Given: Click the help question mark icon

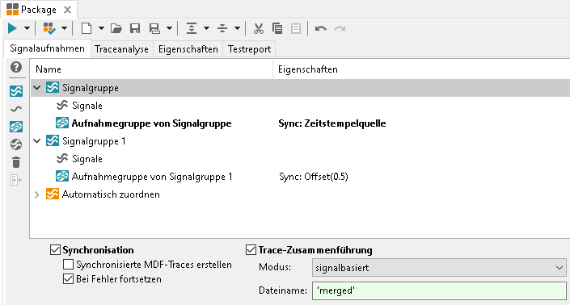Looking at the screenshot, I should click(x=16, y=67).
